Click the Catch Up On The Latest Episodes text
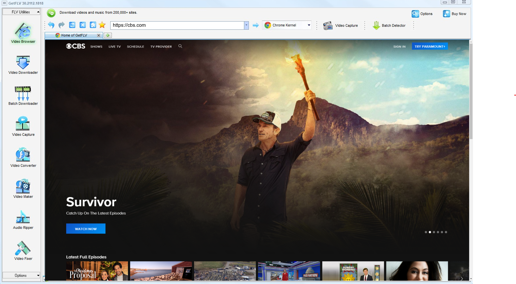 point(96,213)
